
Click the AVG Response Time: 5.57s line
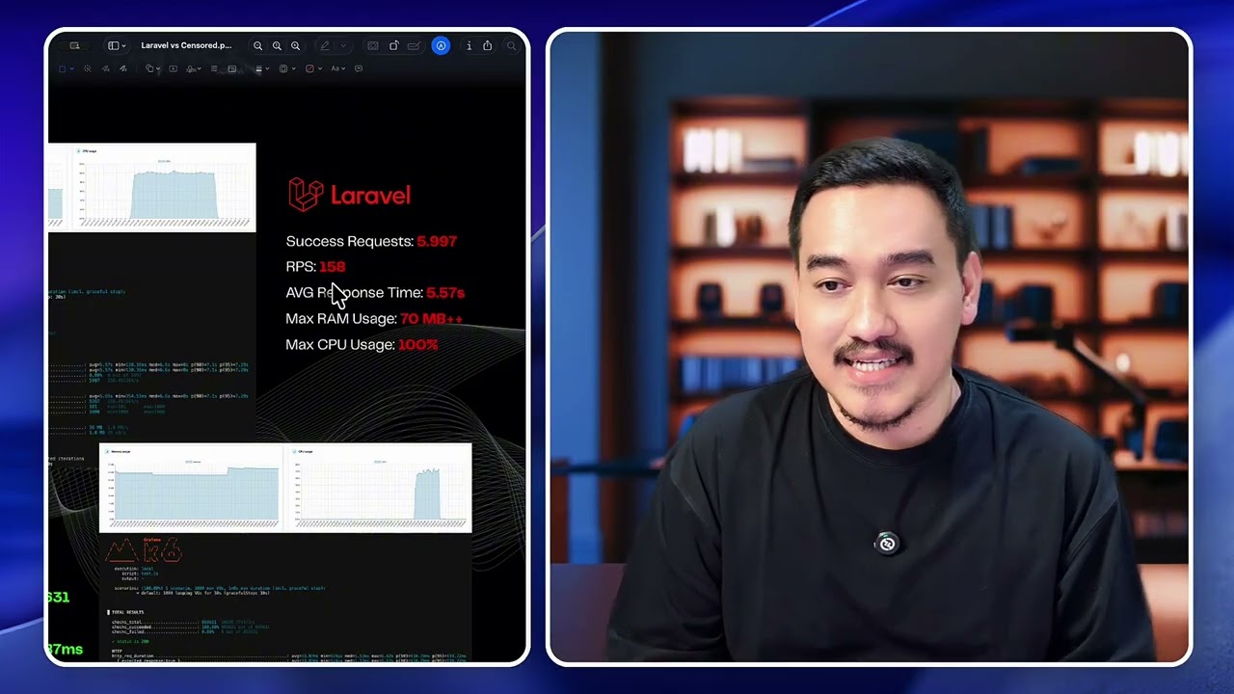tap(375, 292)
